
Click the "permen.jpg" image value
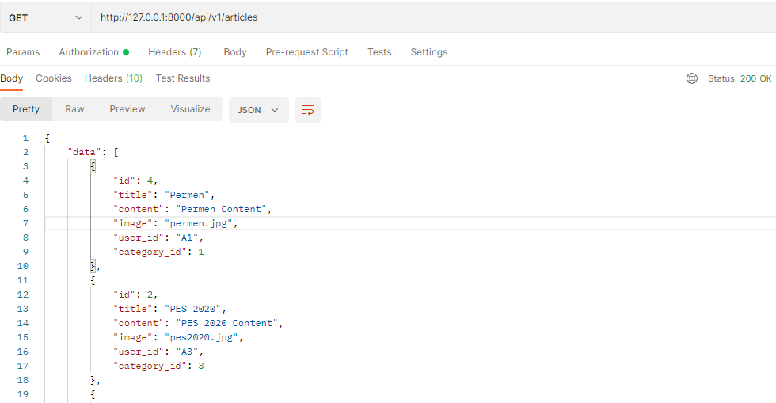(x=199, y=223)
